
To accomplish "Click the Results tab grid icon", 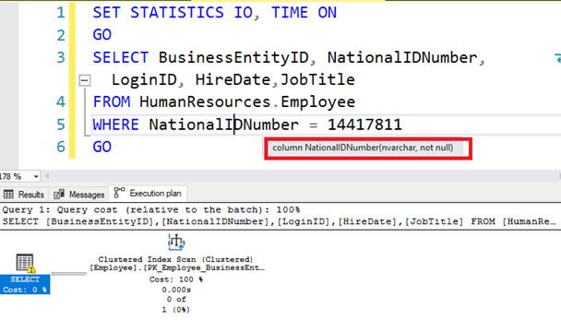I will (x=8, y=195).
